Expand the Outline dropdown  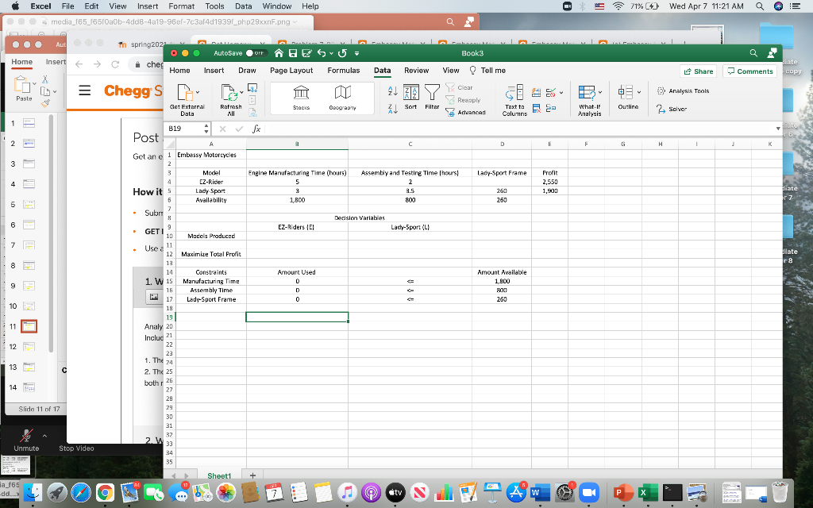coord(628,97)
